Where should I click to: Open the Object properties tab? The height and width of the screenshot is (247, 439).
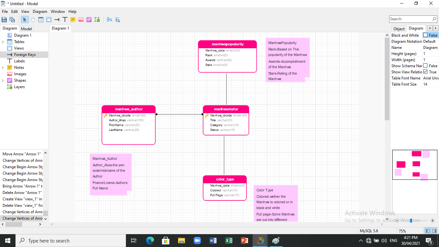pos(399,29)
